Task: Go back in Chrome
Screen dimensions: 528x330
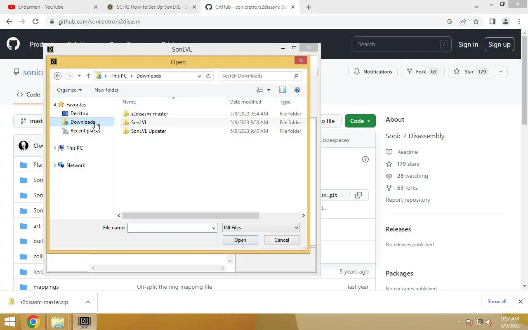Action: (x=9, y=21)
